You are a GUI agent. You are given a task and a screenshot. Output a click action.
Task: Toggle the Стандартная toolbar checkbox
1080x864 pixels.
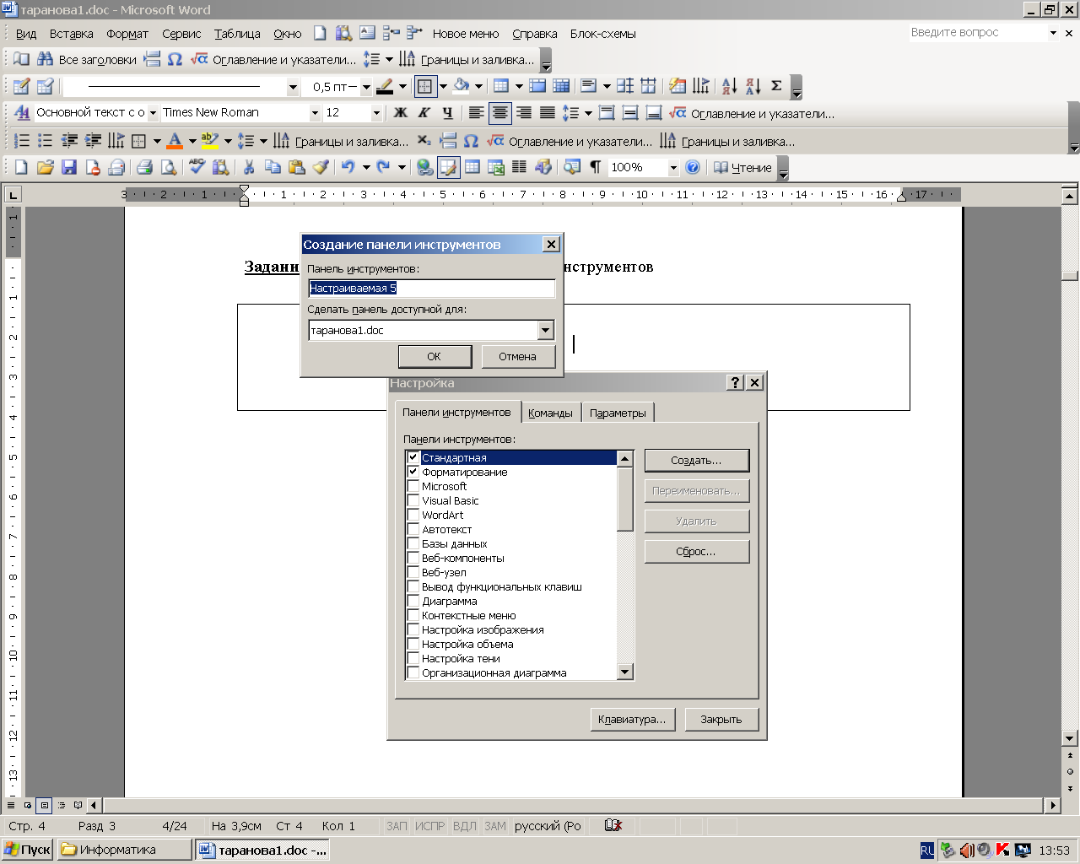click(x=413, y=457)
